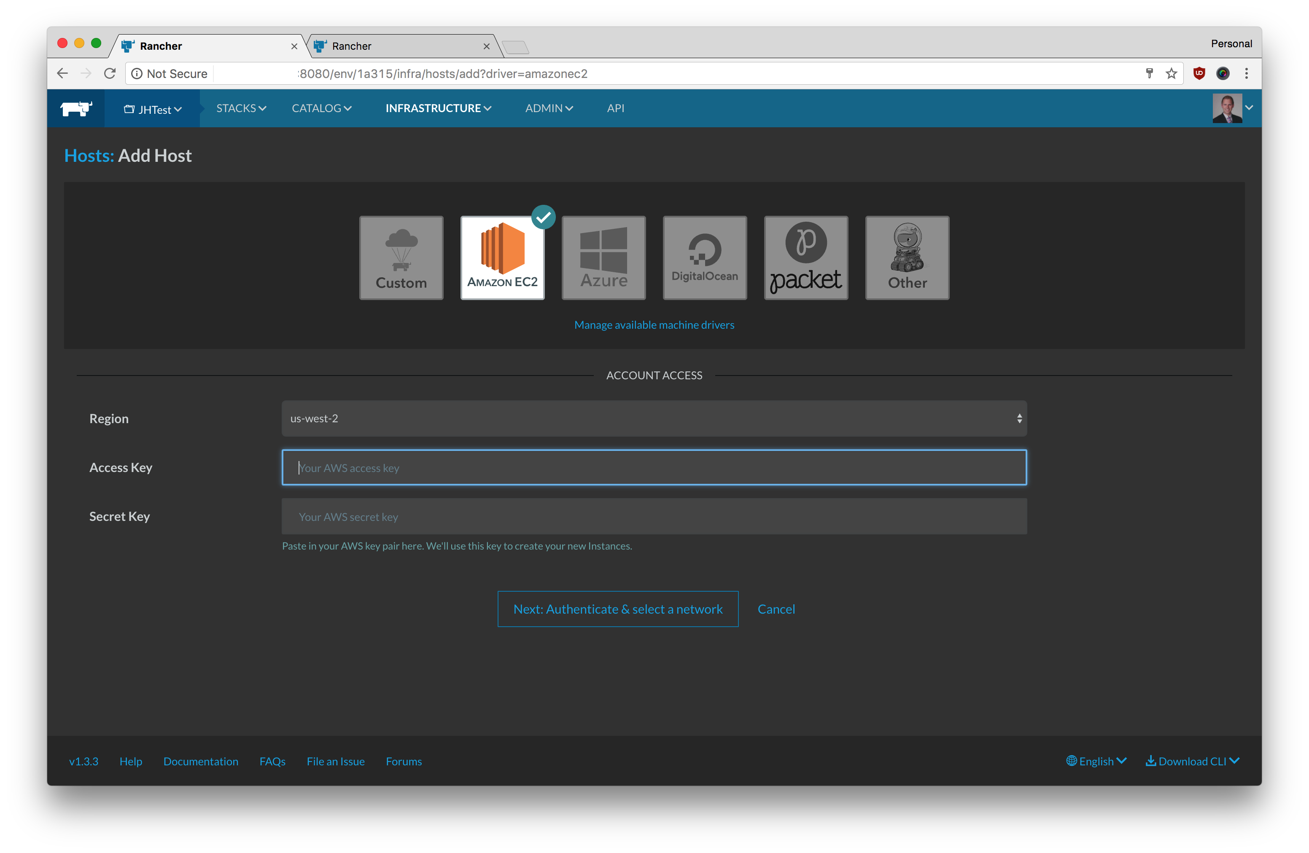
Task: Open the Region select us-west-2
Action: (x=654, y=418)
